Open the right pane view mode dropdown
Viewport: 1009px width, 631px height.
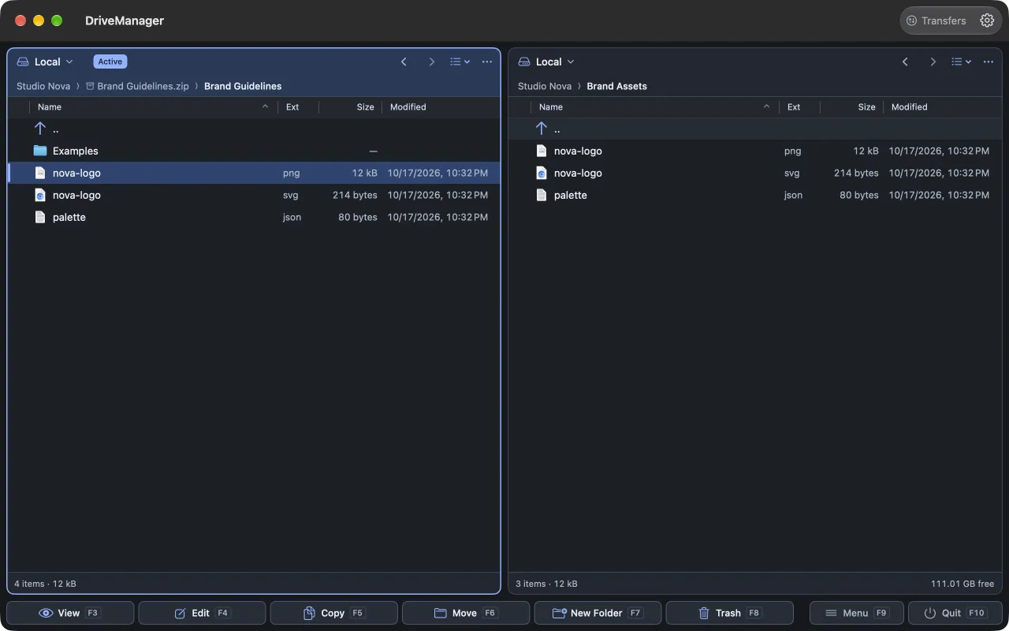[x=961, y=62]
